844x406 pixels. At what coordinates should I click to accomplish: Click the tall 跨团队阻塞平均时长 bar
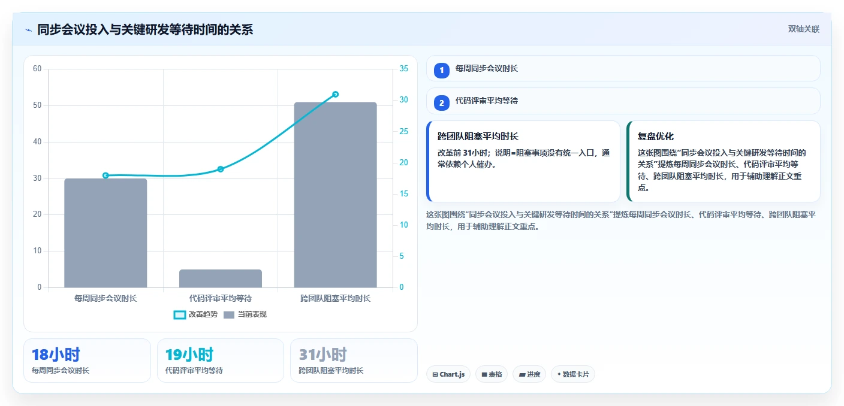point(335,195)
